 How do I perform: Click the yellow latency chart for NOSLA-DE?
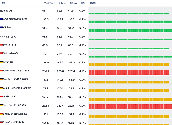130,97
